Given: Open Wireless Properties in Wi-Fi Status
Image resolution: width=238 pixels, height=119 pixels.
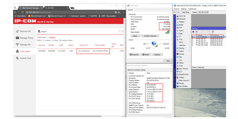Looking at the screenshot, I should pyautogui.click(x=150, y=36).
